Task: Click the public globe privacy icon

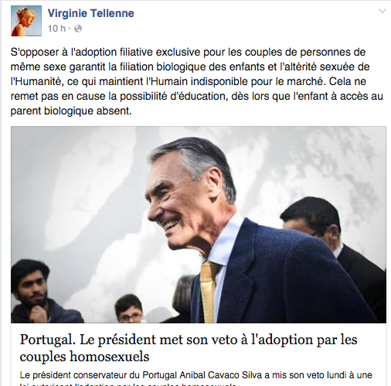Action: pyautogui.click(x=78, y=29)
